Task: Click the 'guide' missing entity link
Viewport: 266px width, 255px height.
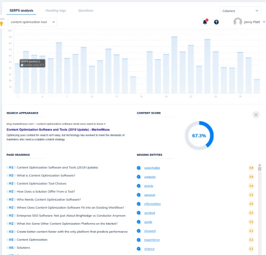Action: coord(148,222)
